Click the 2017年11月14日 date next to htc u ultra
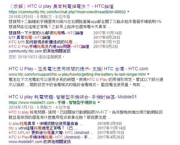The width and height of the screenshot is (180, 145). click(111, 128)
